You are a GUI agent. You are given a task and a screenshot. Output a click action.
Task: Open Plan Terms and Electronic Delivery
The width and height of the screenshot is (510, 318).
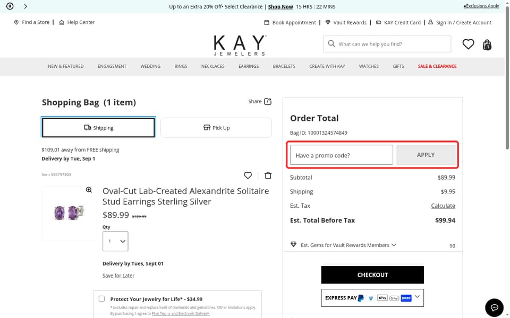coord(181,313)
